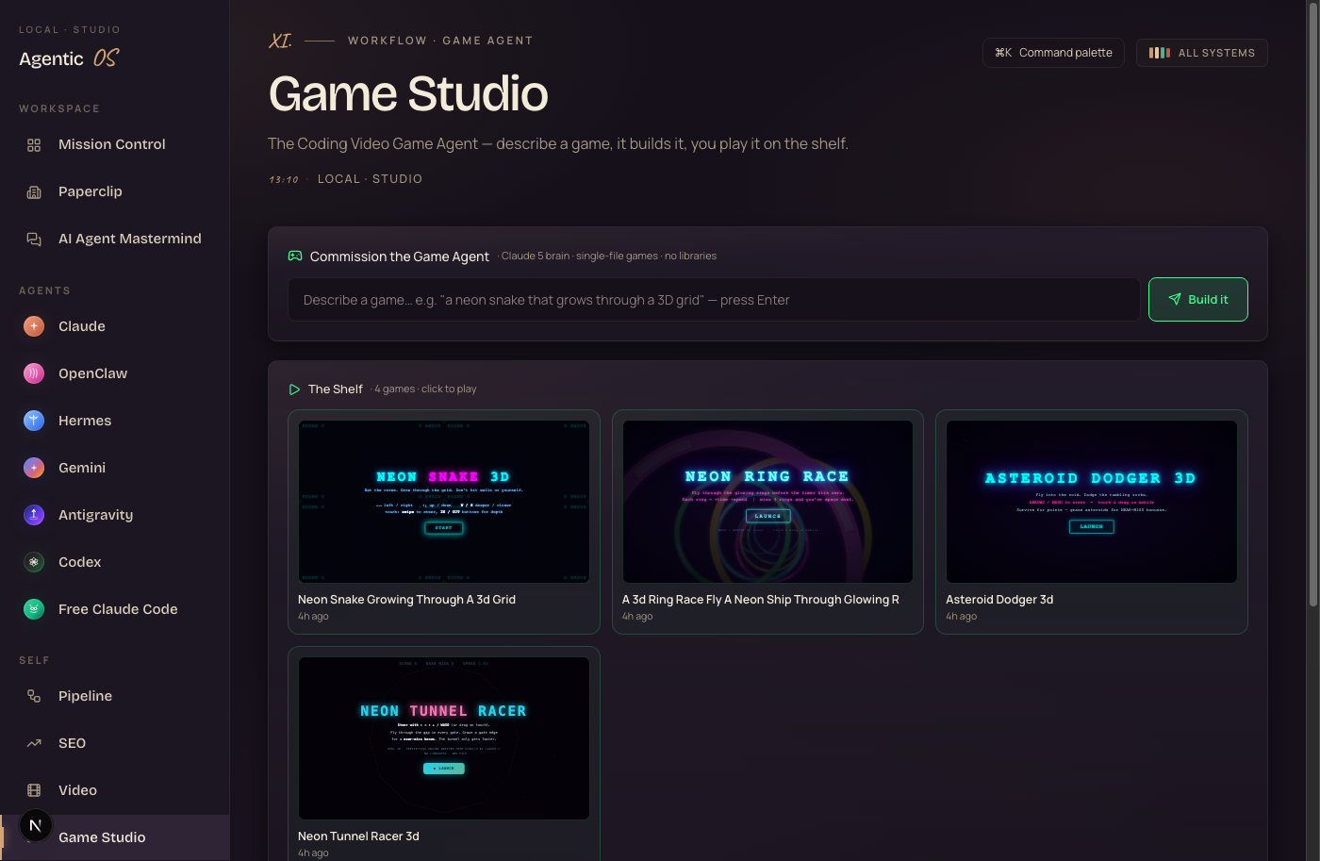Open Mission Control page
This screenshot has height=861, width=1320.
(115, 144)
